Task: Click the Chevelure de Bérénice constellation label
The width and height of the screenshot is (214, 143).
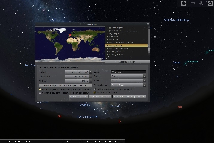Action: point(177,20)
